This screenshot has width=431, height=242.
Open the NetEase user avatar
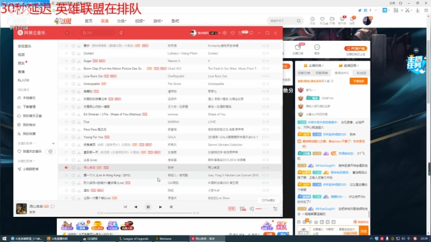tap(193, 33)
